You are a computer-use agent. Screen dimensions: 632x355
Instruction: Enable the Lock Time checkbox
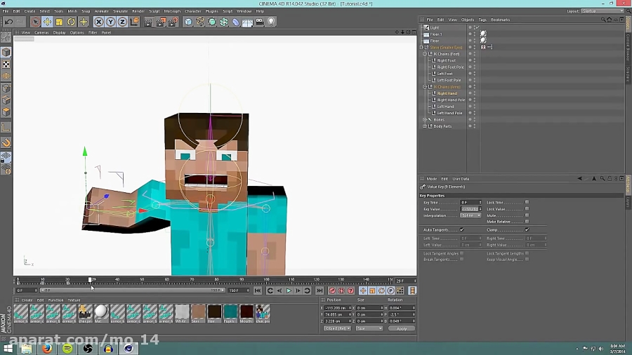(527, 203)
